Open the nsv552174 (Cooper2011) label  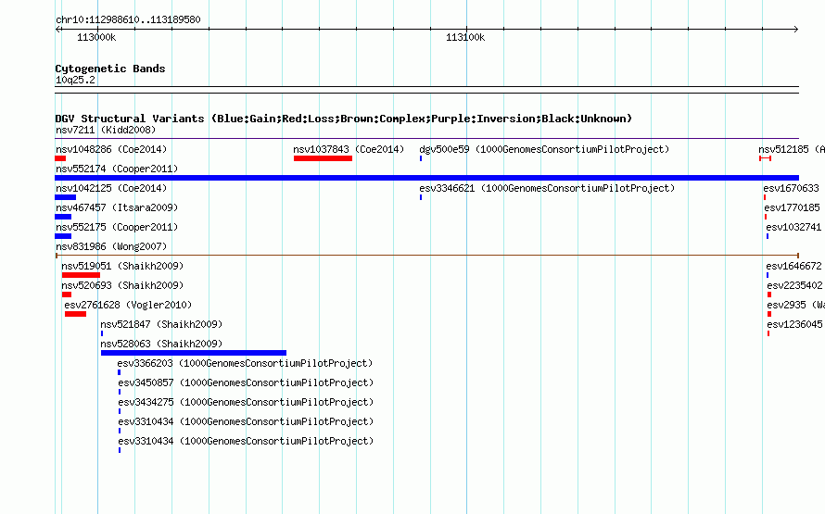point(117,169)
